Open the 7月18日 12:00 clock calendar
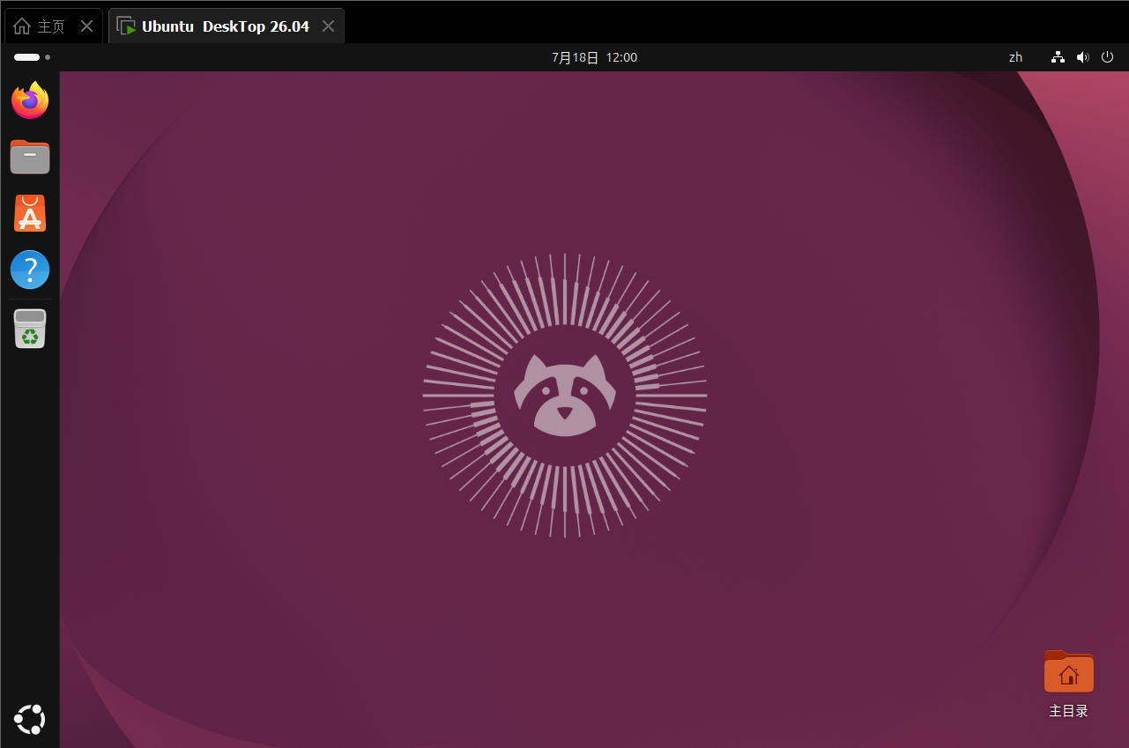 pos(595,57)
